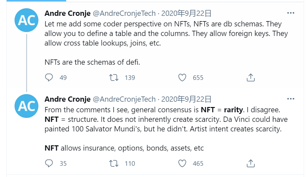Like the first tweet with 655 likes
306x177 pixels.
click(x=182, y=78)
